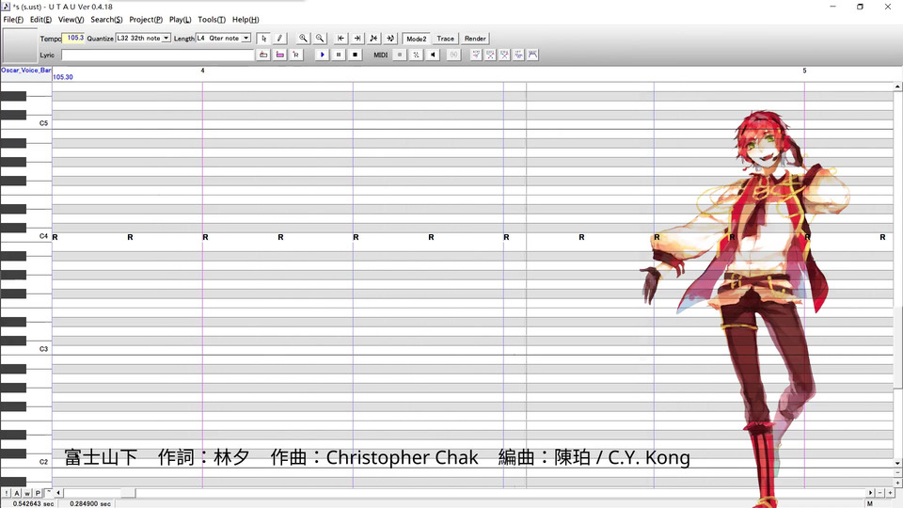The width and height of the screenshot is (903, 508).
Task: Toggle the w button at bottom-left
Action: (27, 493)
